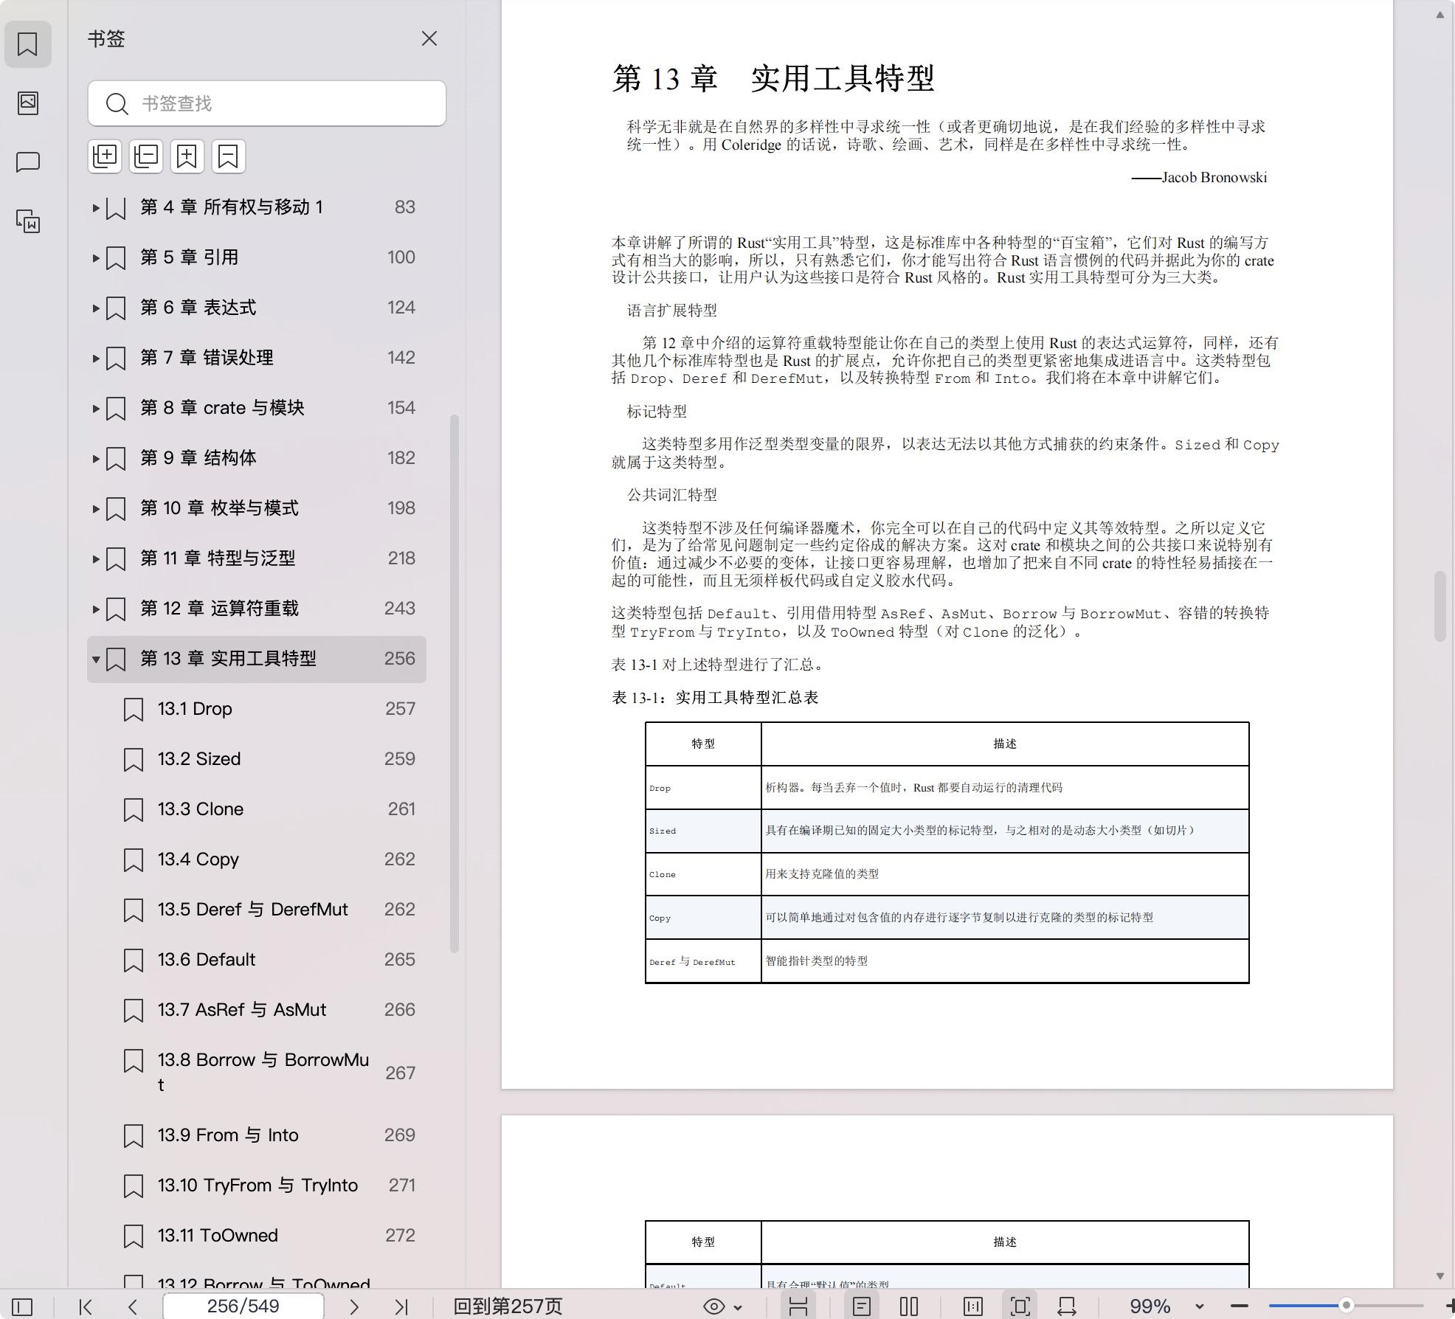Screen dimensions: 1455x1319
Task: Open the thumbnails panel icon in sidebar
Action: (28, 103)
